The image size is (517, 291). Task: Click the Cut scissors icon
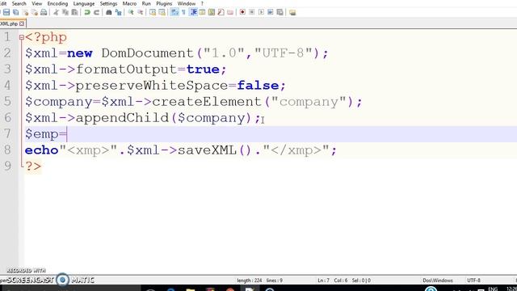tap(56, 13)
